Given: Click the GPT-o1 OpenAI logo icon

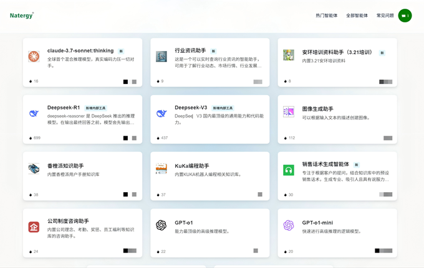Looking at the screenshot, I should (x=161, y=225).
